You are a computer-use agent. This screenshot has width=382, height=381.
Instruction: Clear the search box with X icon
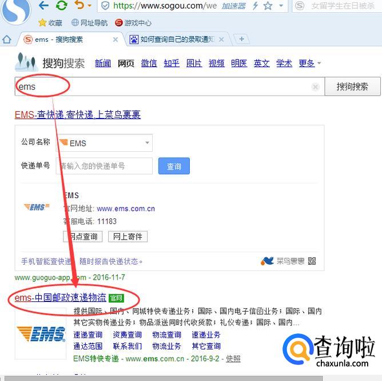(x=316, y=87)
